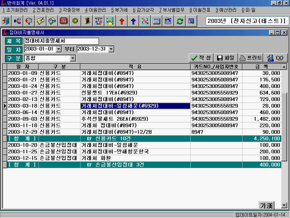Open the 3 각종장부 menu
This screenshot has width=290, height=218.
pyautogui.click(x=70, y=10)
